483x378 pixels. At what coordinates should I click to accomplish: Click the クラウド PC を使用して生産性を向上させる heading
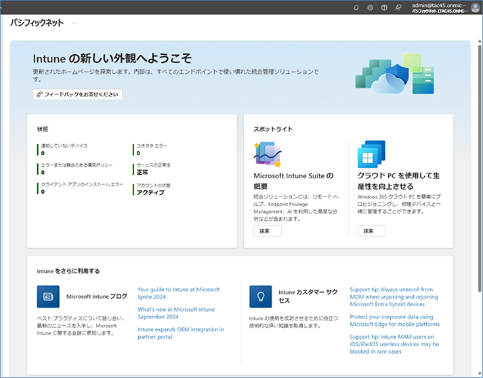coord(398,181)
